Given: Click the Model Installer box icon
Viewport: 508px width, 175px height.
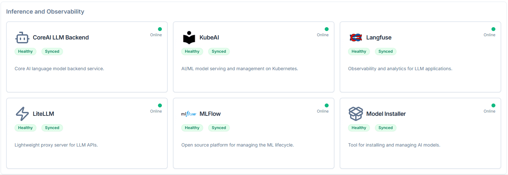Looking at the screenshot, I should (x=356, y=114).
